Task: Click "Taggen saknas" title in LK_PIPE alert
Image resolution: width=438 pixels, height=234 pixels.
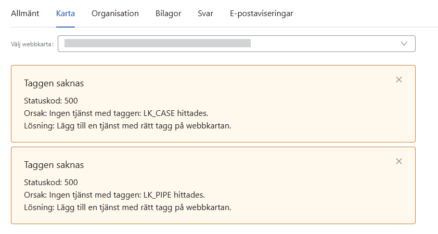Action: [54, 165]
